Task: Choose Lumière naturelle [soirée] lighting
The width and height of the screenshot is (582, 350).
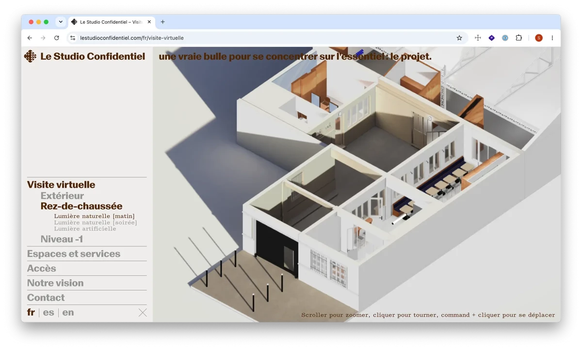Action: click(x=96, y=223)
